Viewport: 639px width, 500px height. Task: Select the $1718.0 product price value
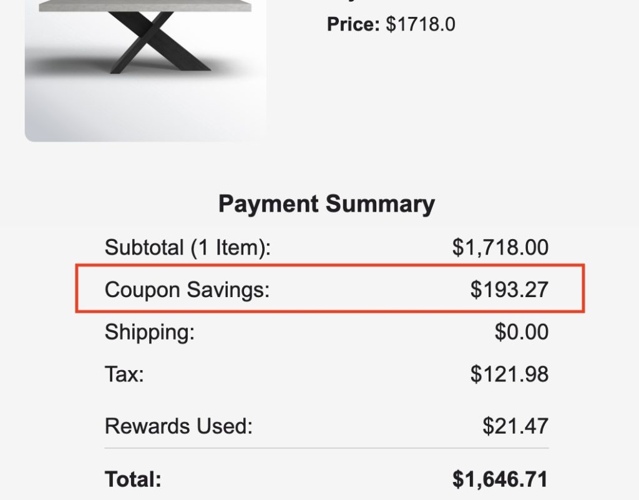coord(421,25)
